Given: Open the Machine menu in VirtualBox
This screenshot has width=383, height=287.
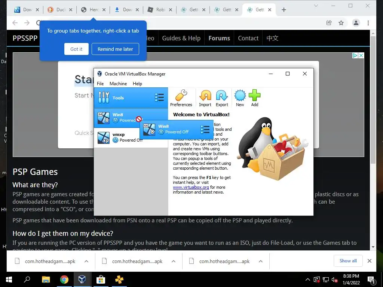Looking at the screenshot, I should 118,83.
